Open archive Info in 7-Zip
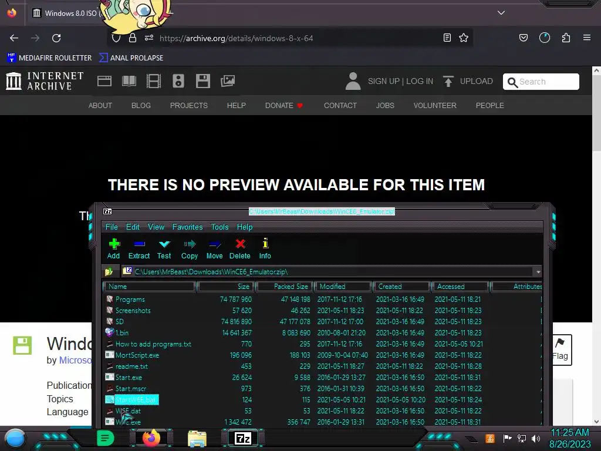Image resolution: width=601 pixels, height=451 pixels. coord(265,249)
